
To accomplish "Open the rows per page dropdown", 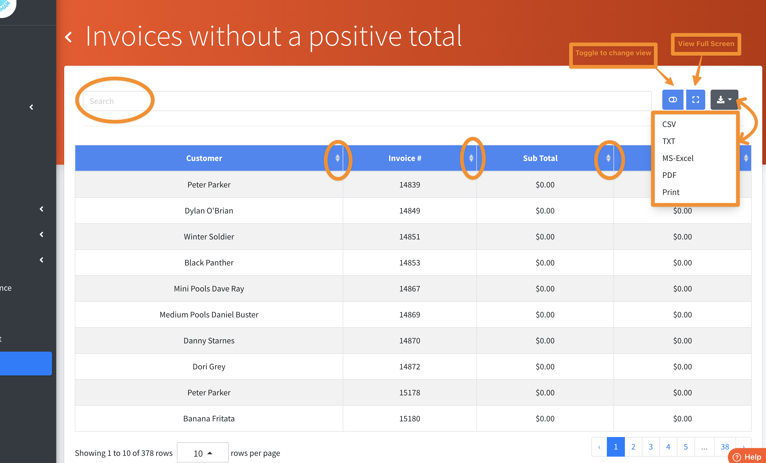I will click(x=203, y=453).
